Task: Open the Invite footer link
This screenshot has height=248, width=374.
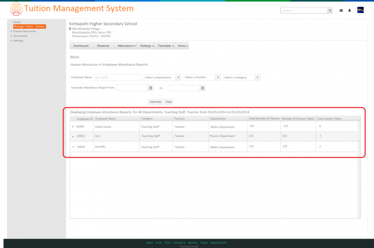Action: 158,242
